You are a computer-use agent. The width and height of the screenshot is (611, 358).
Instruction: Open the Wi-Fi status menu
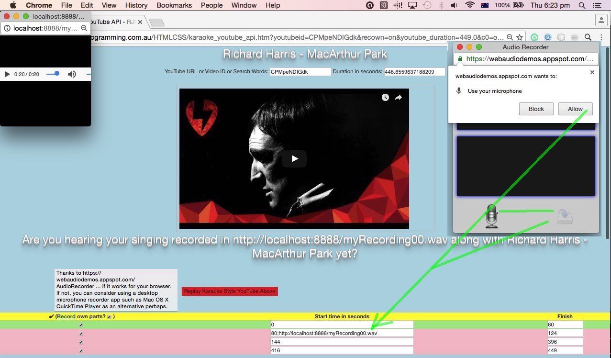click(x=470, y=5)
